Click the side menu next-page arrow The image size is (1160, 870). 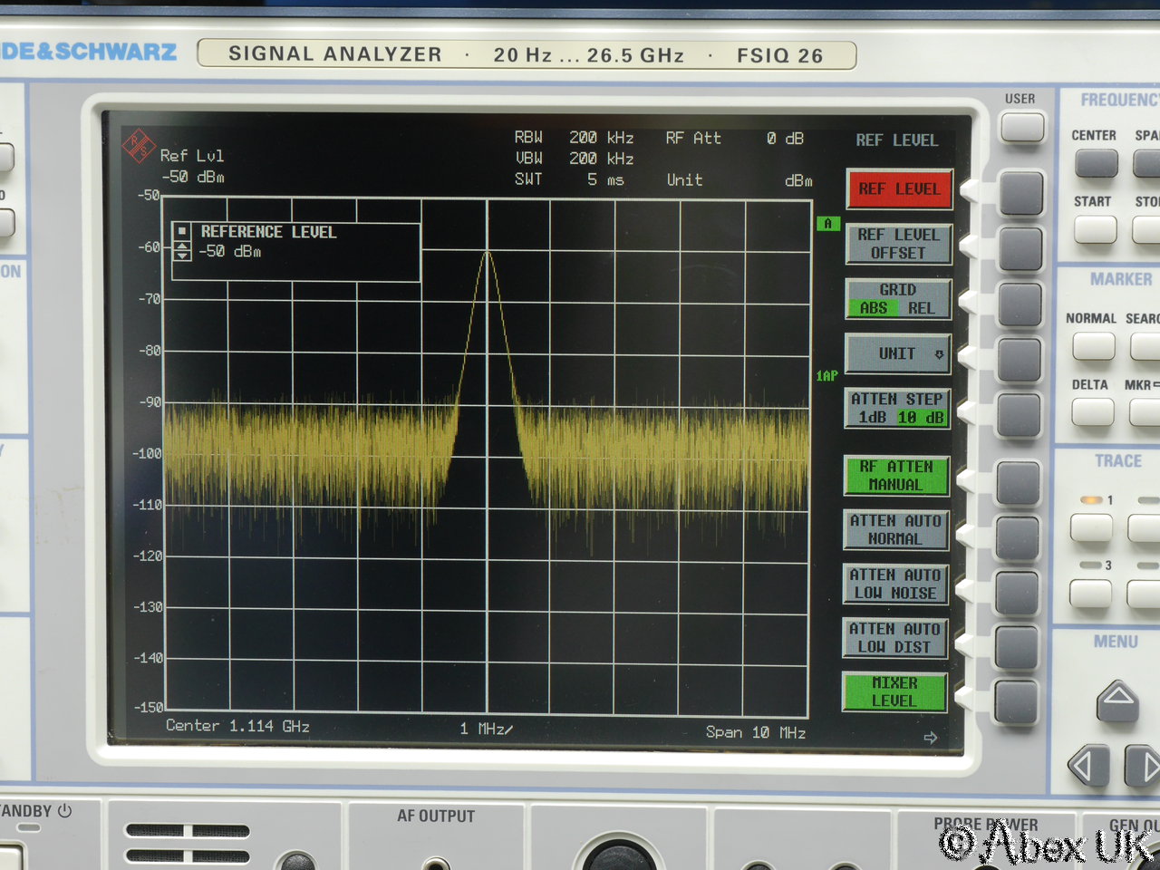pyautogui.click(x=930, y=738)
